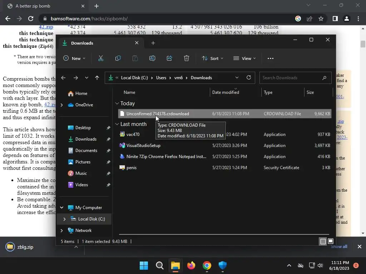
Task: Sort by the Name column header
Action: coord(129,92)
